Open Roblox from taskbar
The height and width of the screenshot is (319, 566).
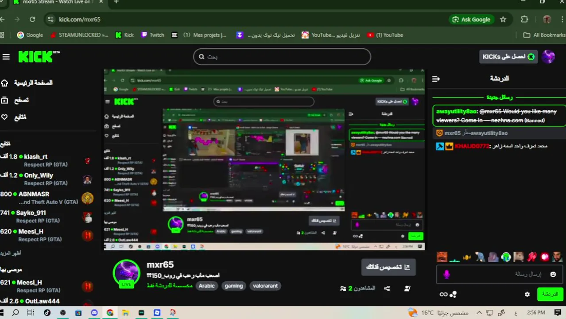[157, 313]
